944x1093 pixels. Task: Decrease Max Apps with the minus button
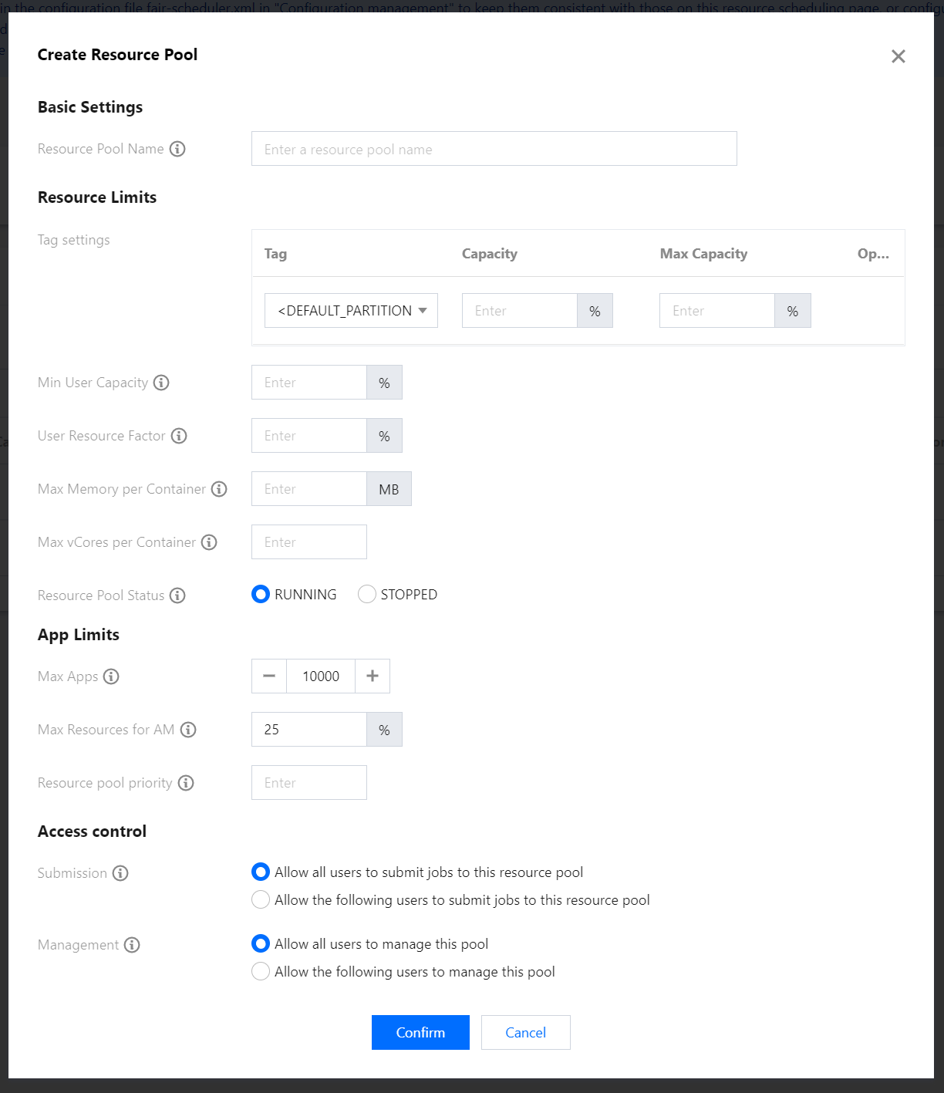(269, 676)
